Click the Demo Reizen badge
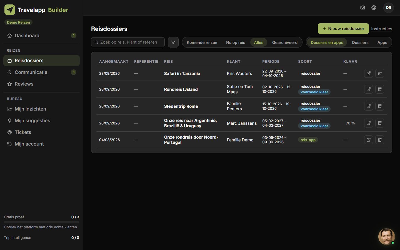The image size is (400, 250). pos(18,22)
